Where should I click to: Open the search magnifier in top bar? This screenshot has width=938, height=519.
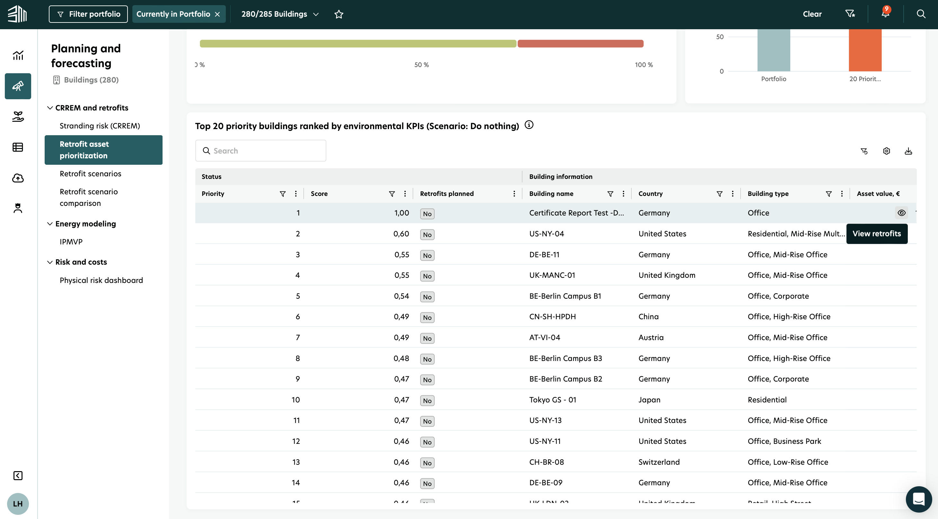(921, 14)
